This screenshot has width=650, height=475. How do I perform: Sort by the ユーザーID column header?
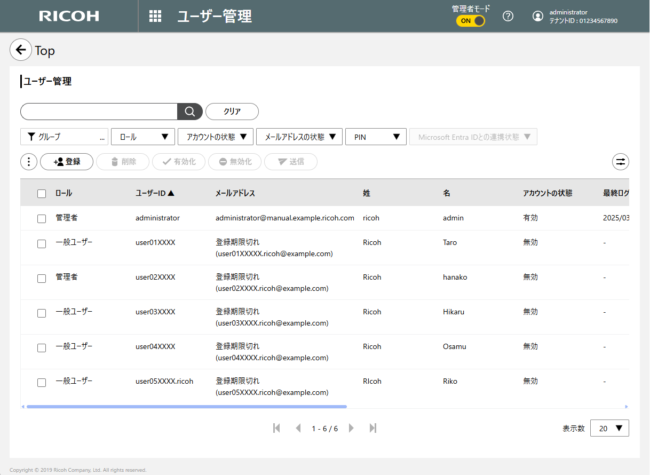(x=155, y=193)
